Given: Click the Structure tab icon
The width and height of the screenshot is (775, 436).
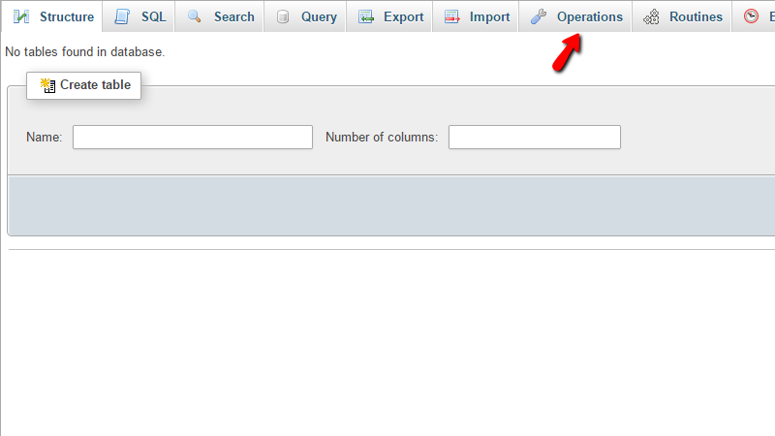Looking at the screenshot, I should pos(21,16).
